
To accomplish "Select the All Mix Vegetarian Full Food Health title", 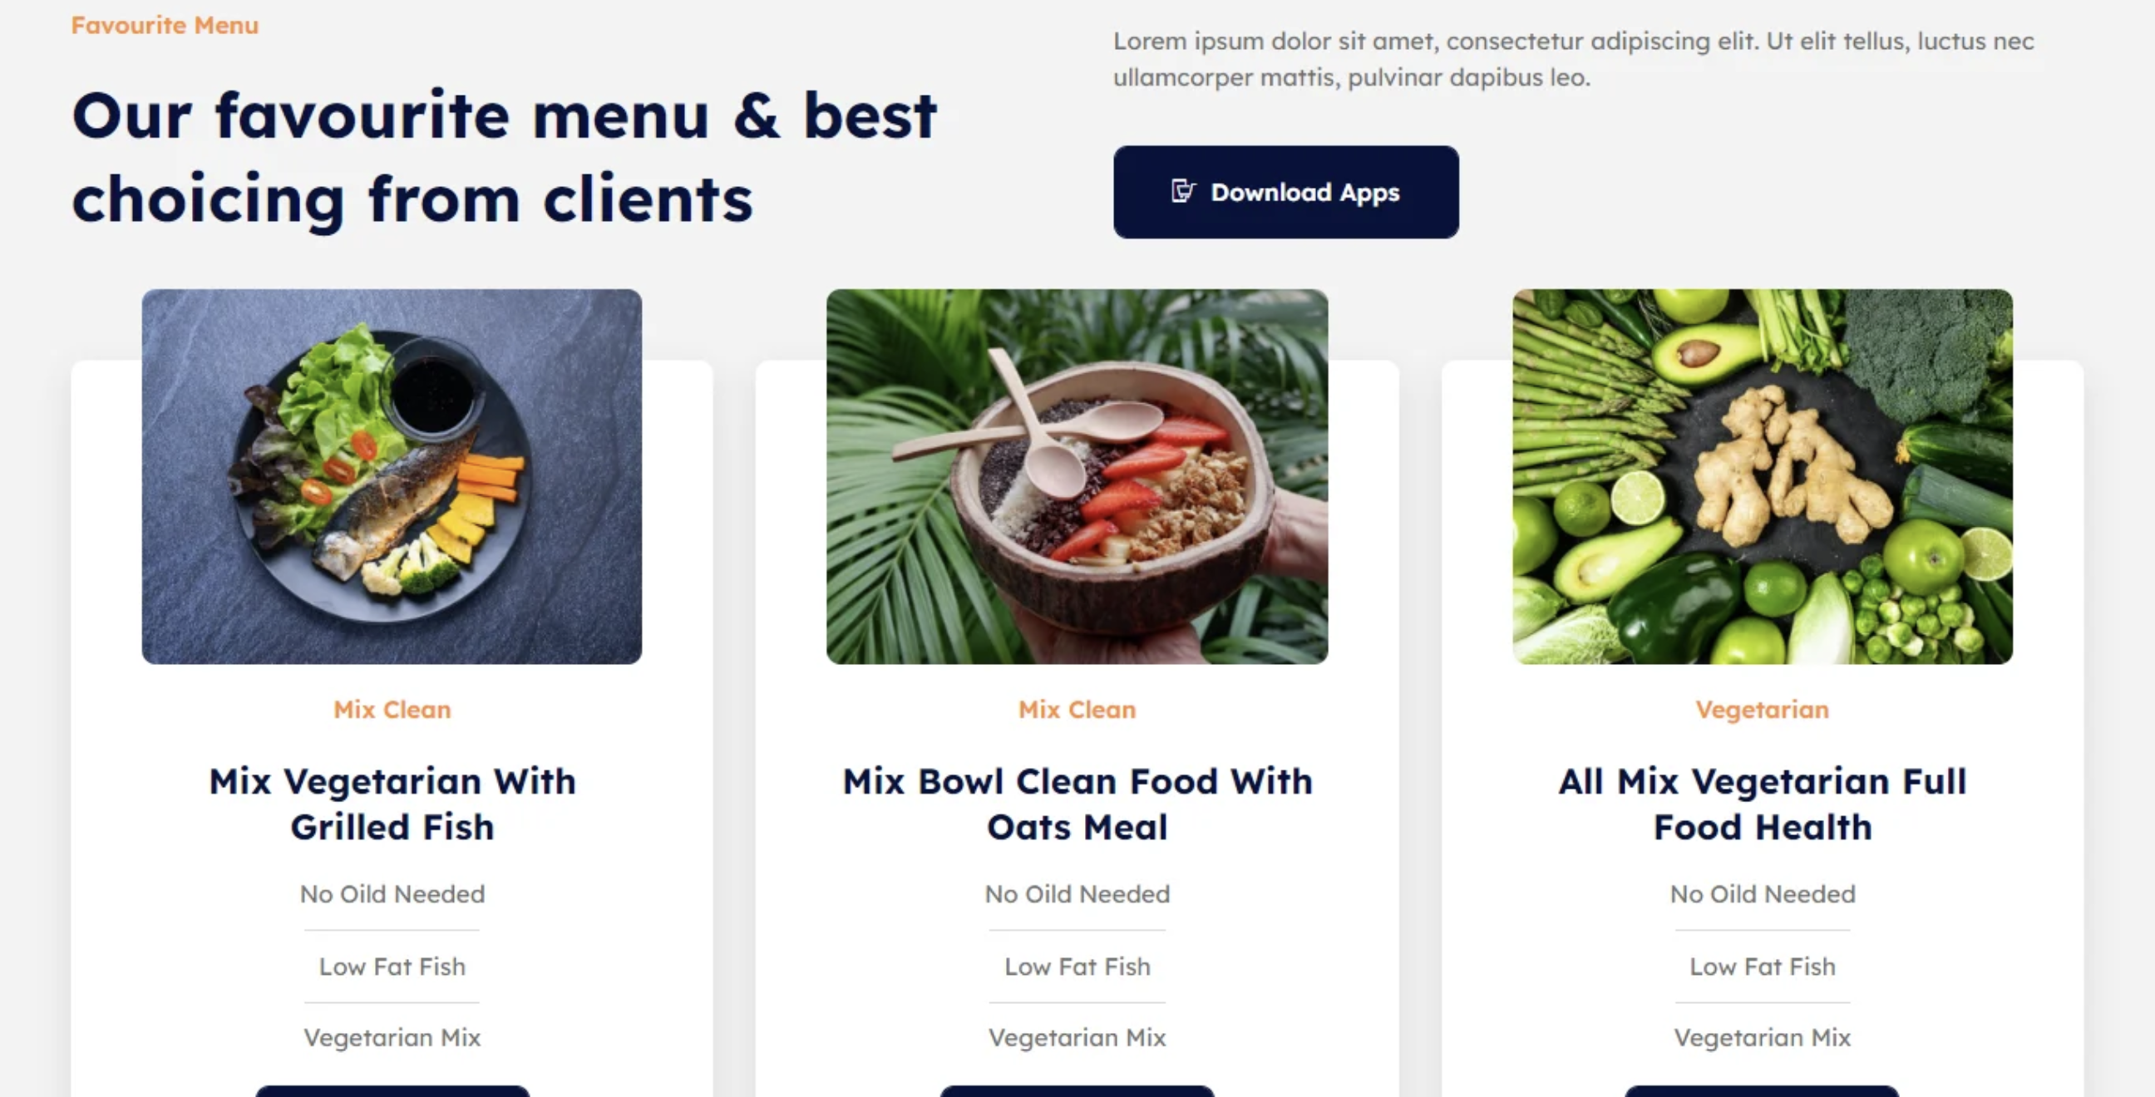I will [x=1763, y=804].
